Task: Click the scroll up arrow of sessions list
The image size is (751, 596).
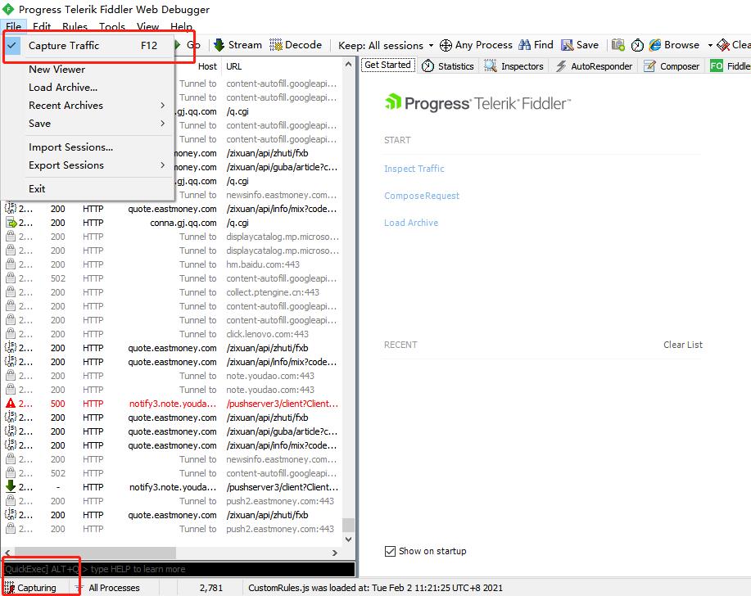Action: (349, 65)
